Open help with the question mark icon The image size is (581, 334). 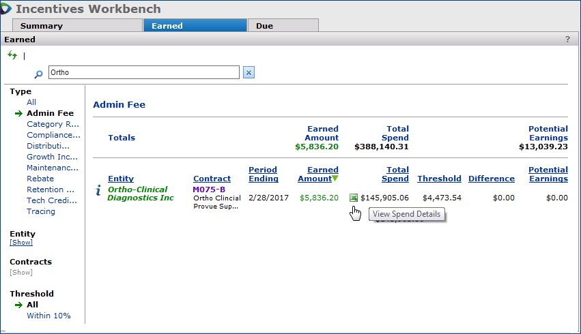[567, 40]
